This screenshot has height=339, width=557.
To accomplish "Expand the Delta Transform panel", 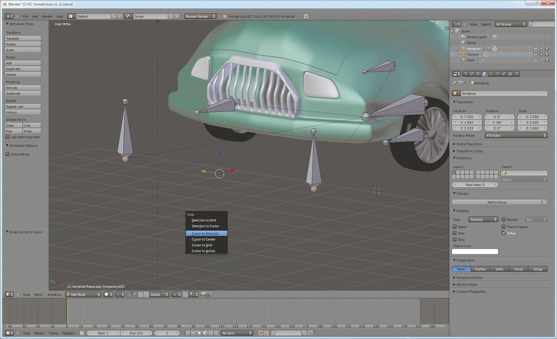I will [469, 144].
